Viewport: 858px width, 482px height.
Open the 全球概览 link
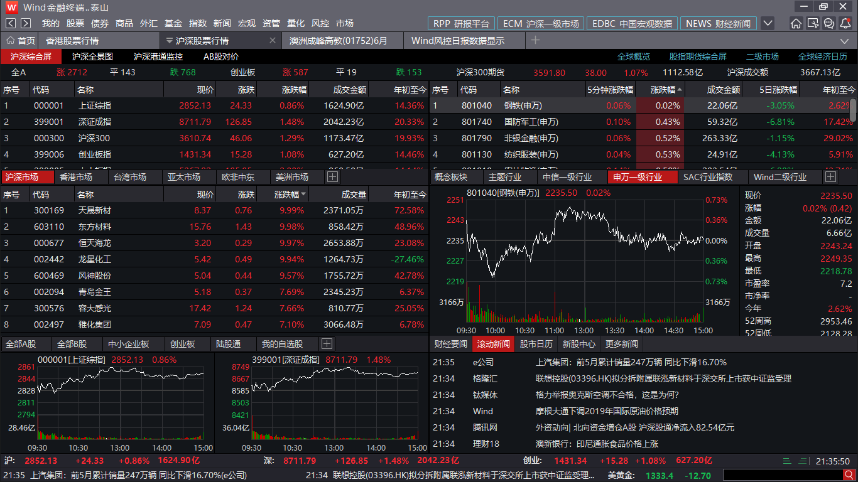(x=634, y=56)
